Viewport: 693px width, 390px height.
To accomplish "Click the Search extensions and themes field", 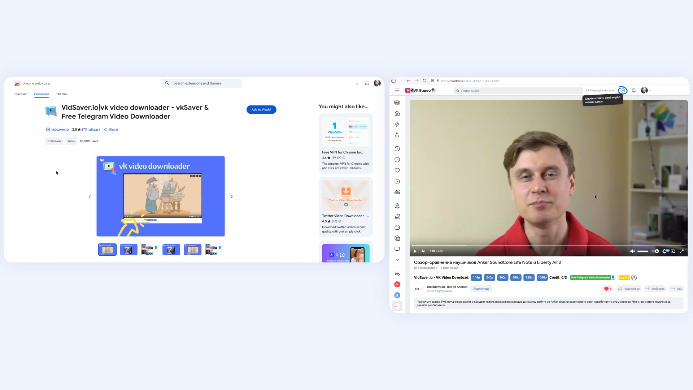I will tap(202, 83).
